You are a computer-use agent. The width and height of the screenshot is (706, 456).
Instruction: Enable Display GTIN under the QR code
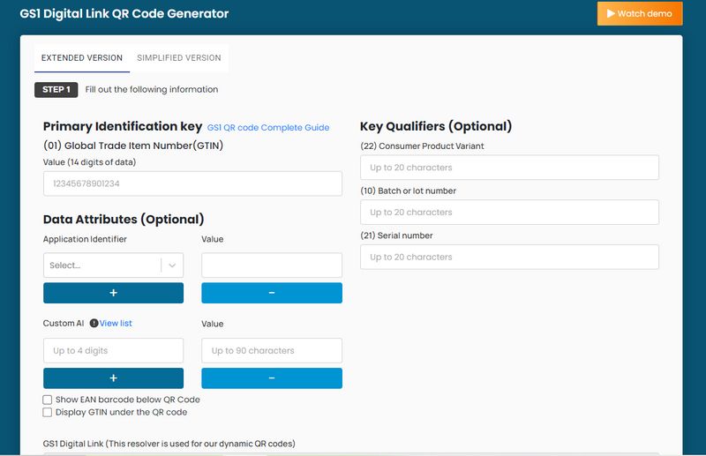(48, 412)
